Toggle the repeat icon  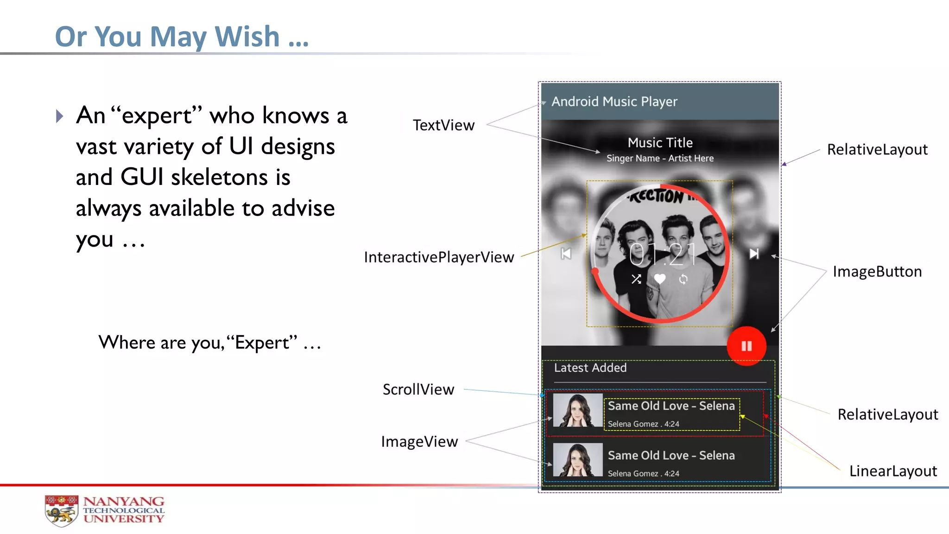683,279
